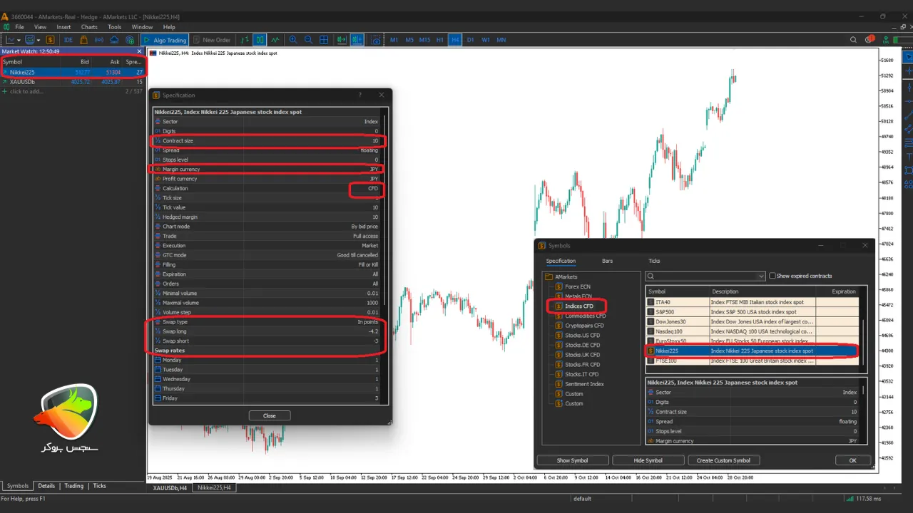913x513 pixels.
Task: Click the Specification dialog vertical scrollbar
Action: 385,210
